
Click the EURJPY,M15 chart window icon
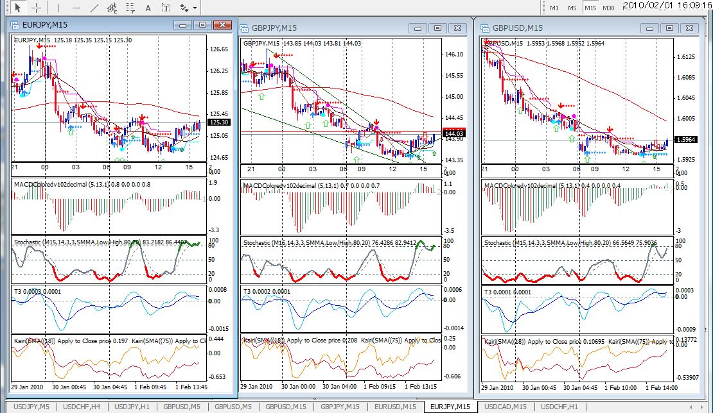point(15,25)
